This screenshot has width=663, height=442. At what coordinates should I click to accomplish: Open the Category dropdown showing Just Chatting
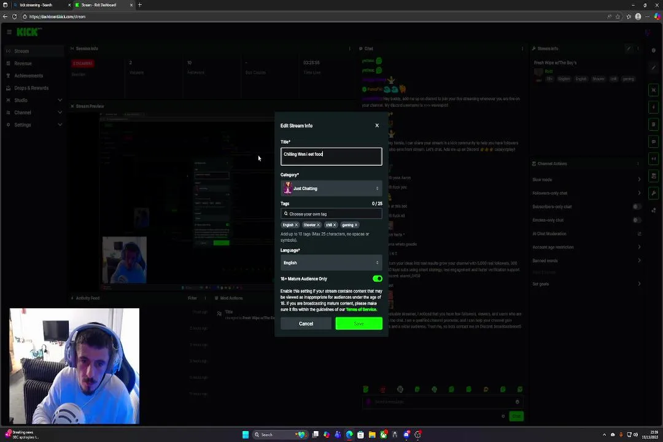pyautogui.click(x=331, y=188)
